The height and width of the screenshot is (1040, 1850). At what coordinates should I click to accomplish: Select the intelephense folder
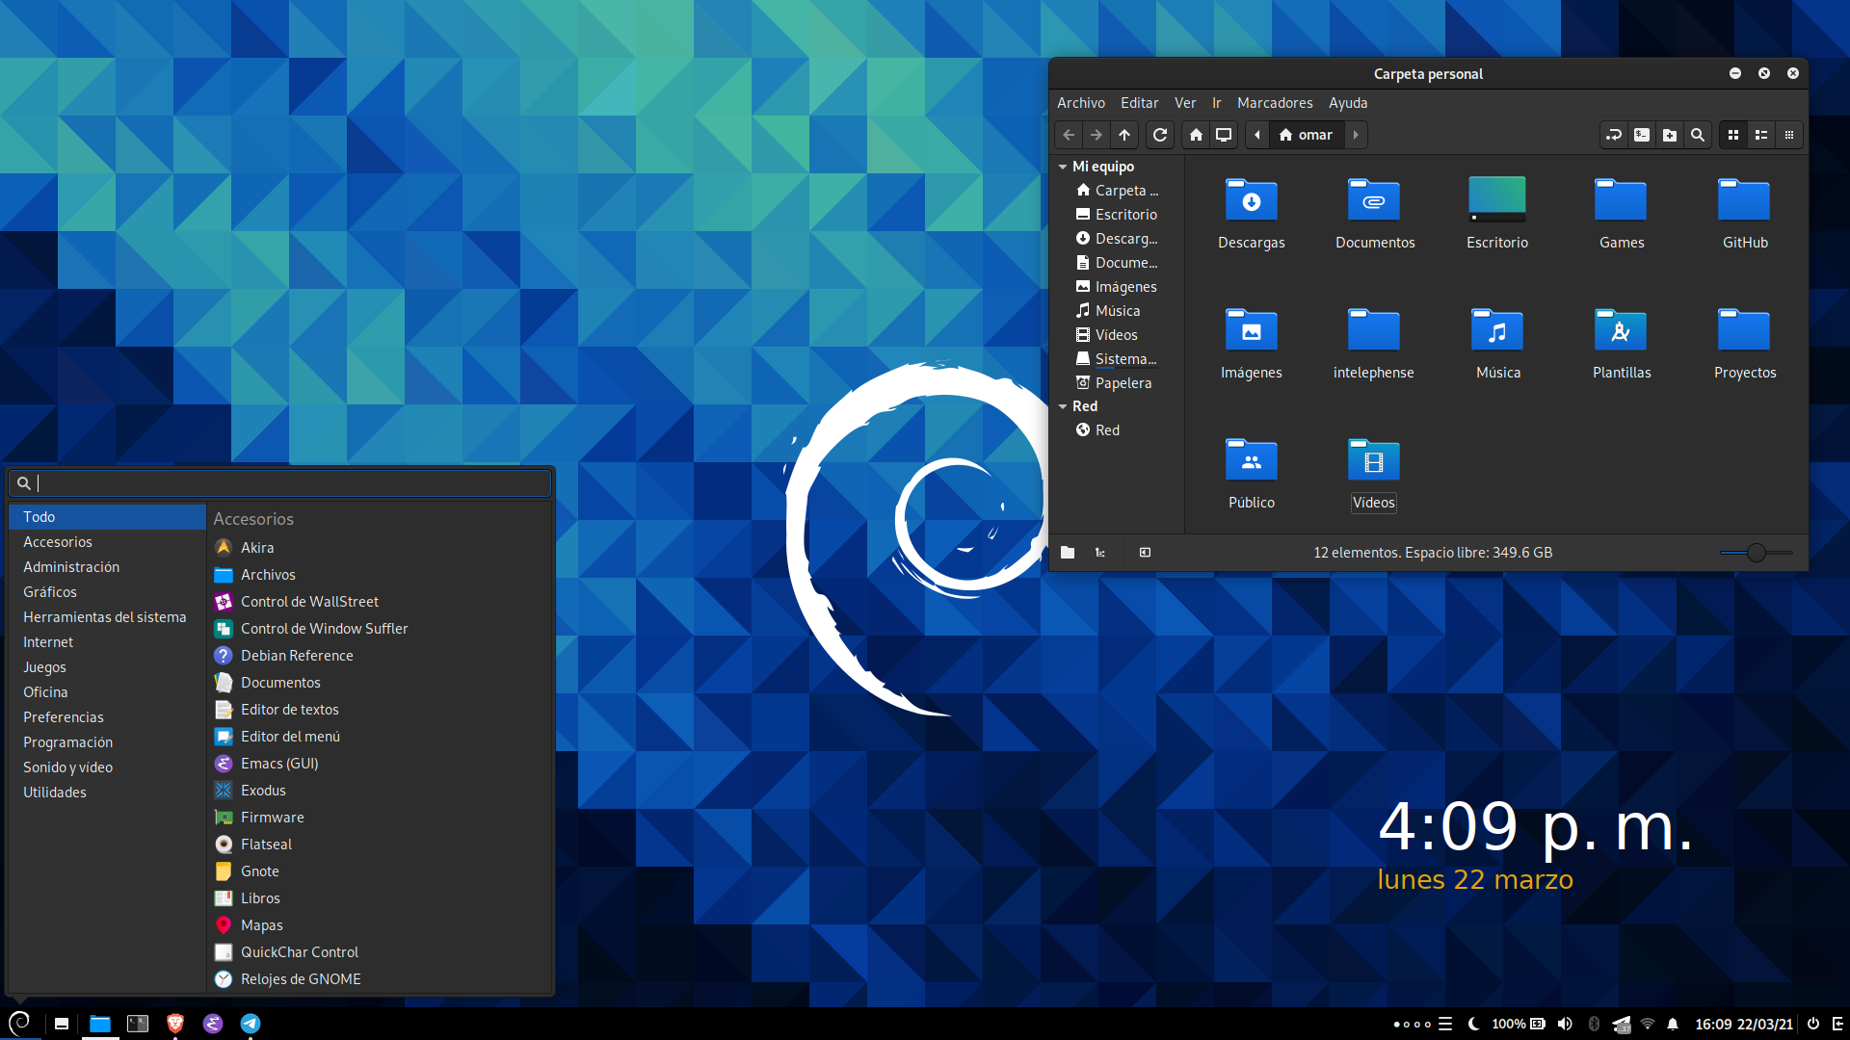(x=1374, y=330)
